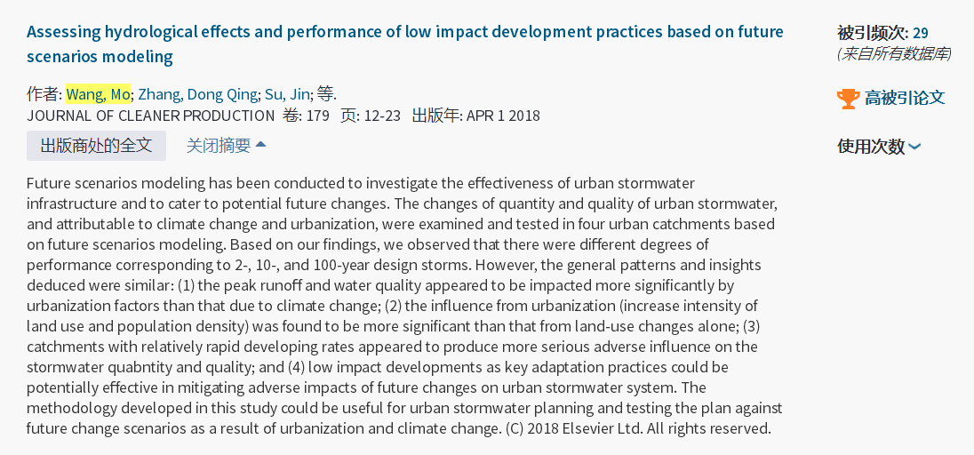Click the page range 页: 12-23
974x455 pixels.
tap(371, 116)
